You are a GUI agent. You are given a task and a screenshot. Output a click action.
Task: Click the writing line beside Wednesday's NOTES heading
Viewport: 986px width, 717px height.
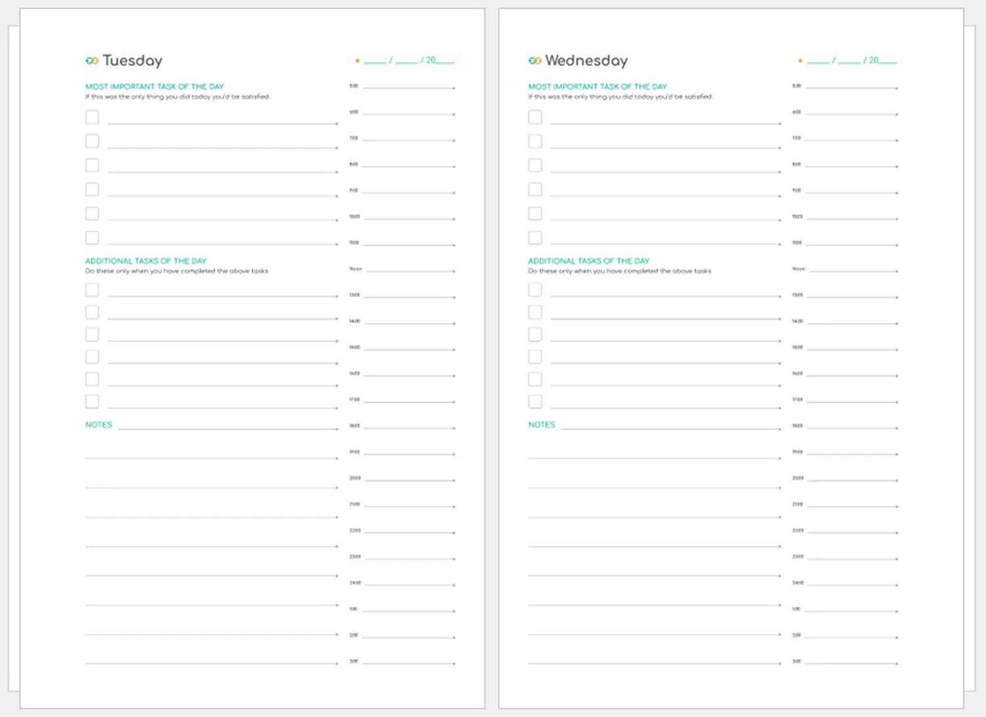click(x=671, y=429)
